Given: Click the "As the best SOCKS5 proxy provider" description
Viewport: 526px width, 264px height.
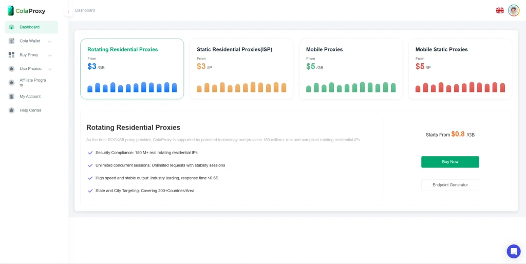Looking at the screenshot, I should tap(225, 140).
